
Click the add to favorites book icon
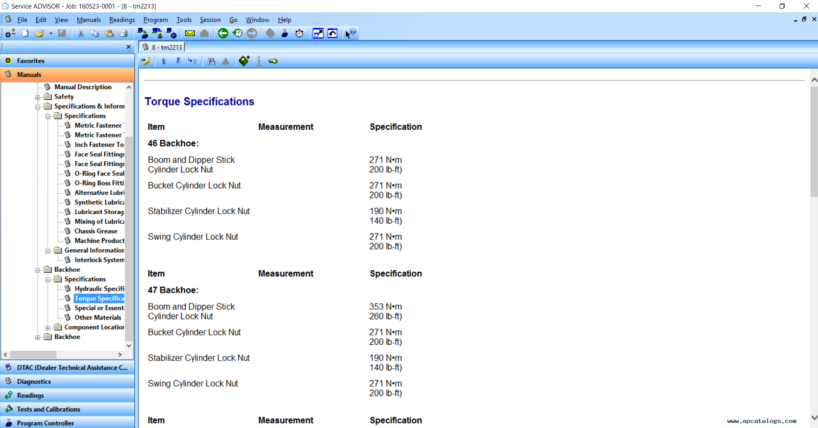pos(244,61)
